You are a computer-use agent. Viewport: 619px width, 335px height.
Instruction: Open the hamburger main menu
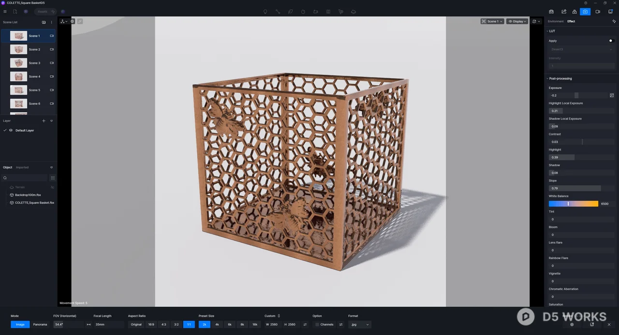[x=5, y=12]
